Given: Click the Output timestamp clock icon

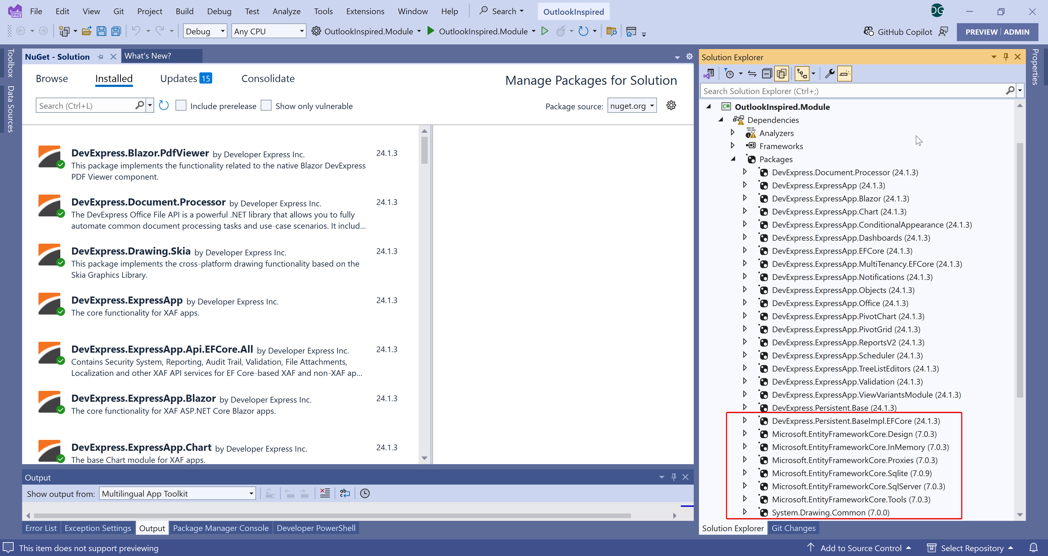Looking at the screenshot, I should tap(365, 493).
